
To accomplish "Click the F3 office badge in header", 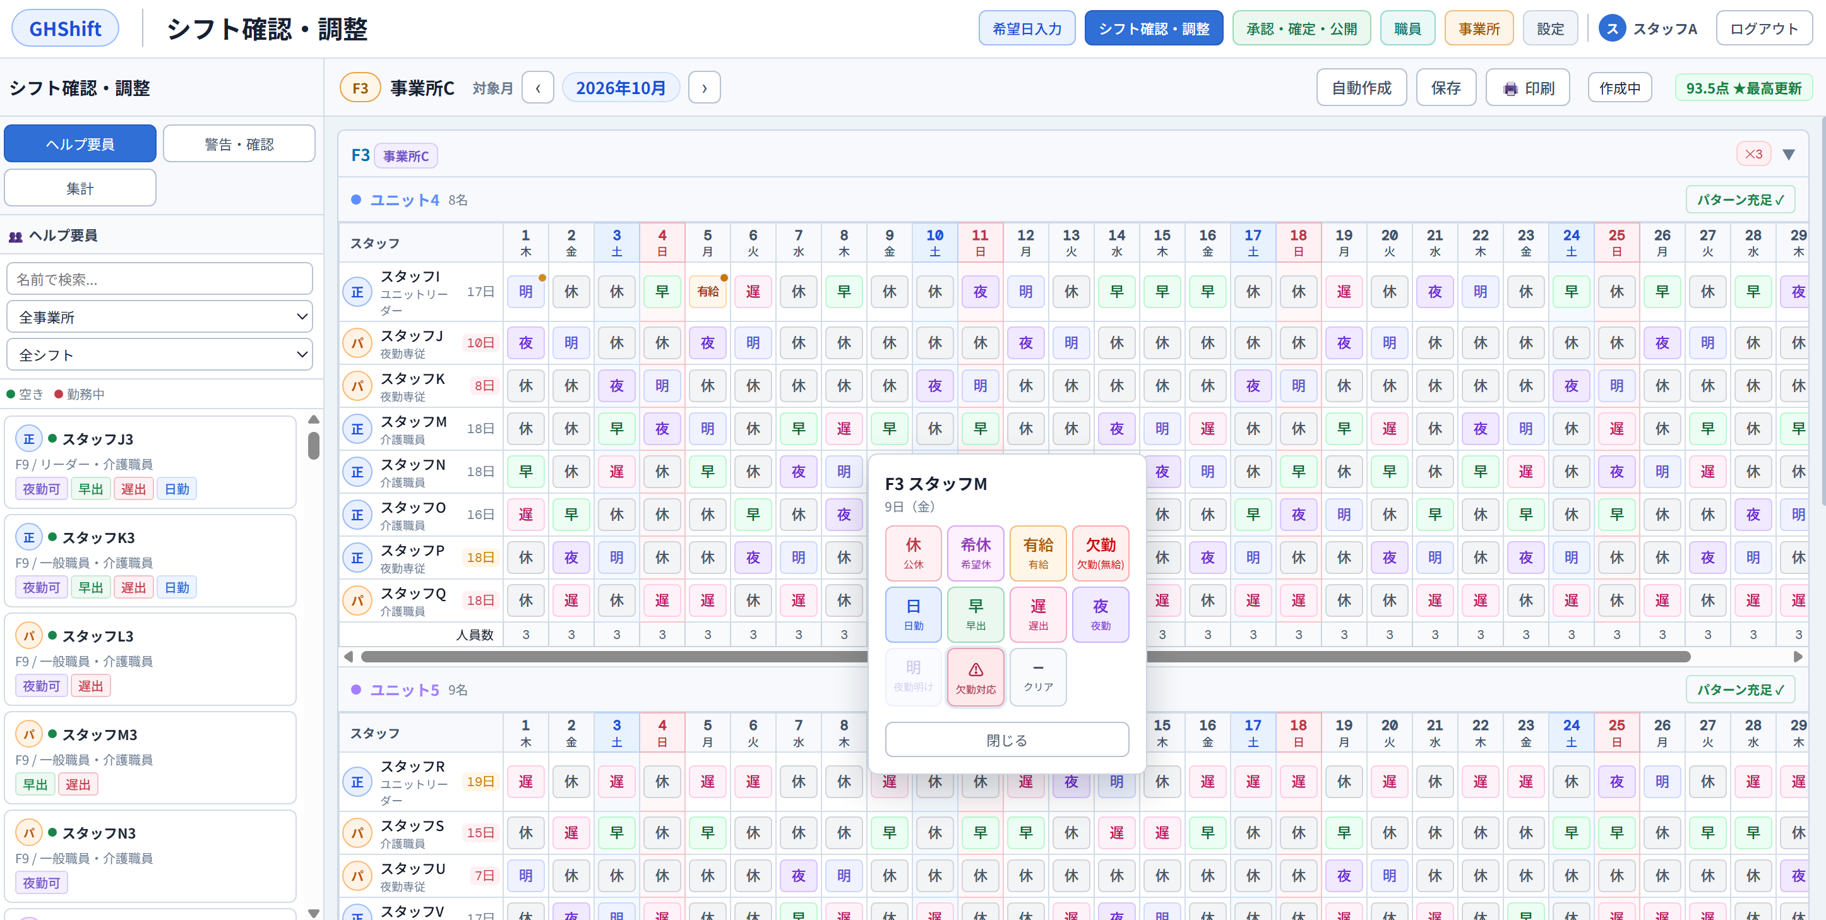I will click(x=360, y=88).
